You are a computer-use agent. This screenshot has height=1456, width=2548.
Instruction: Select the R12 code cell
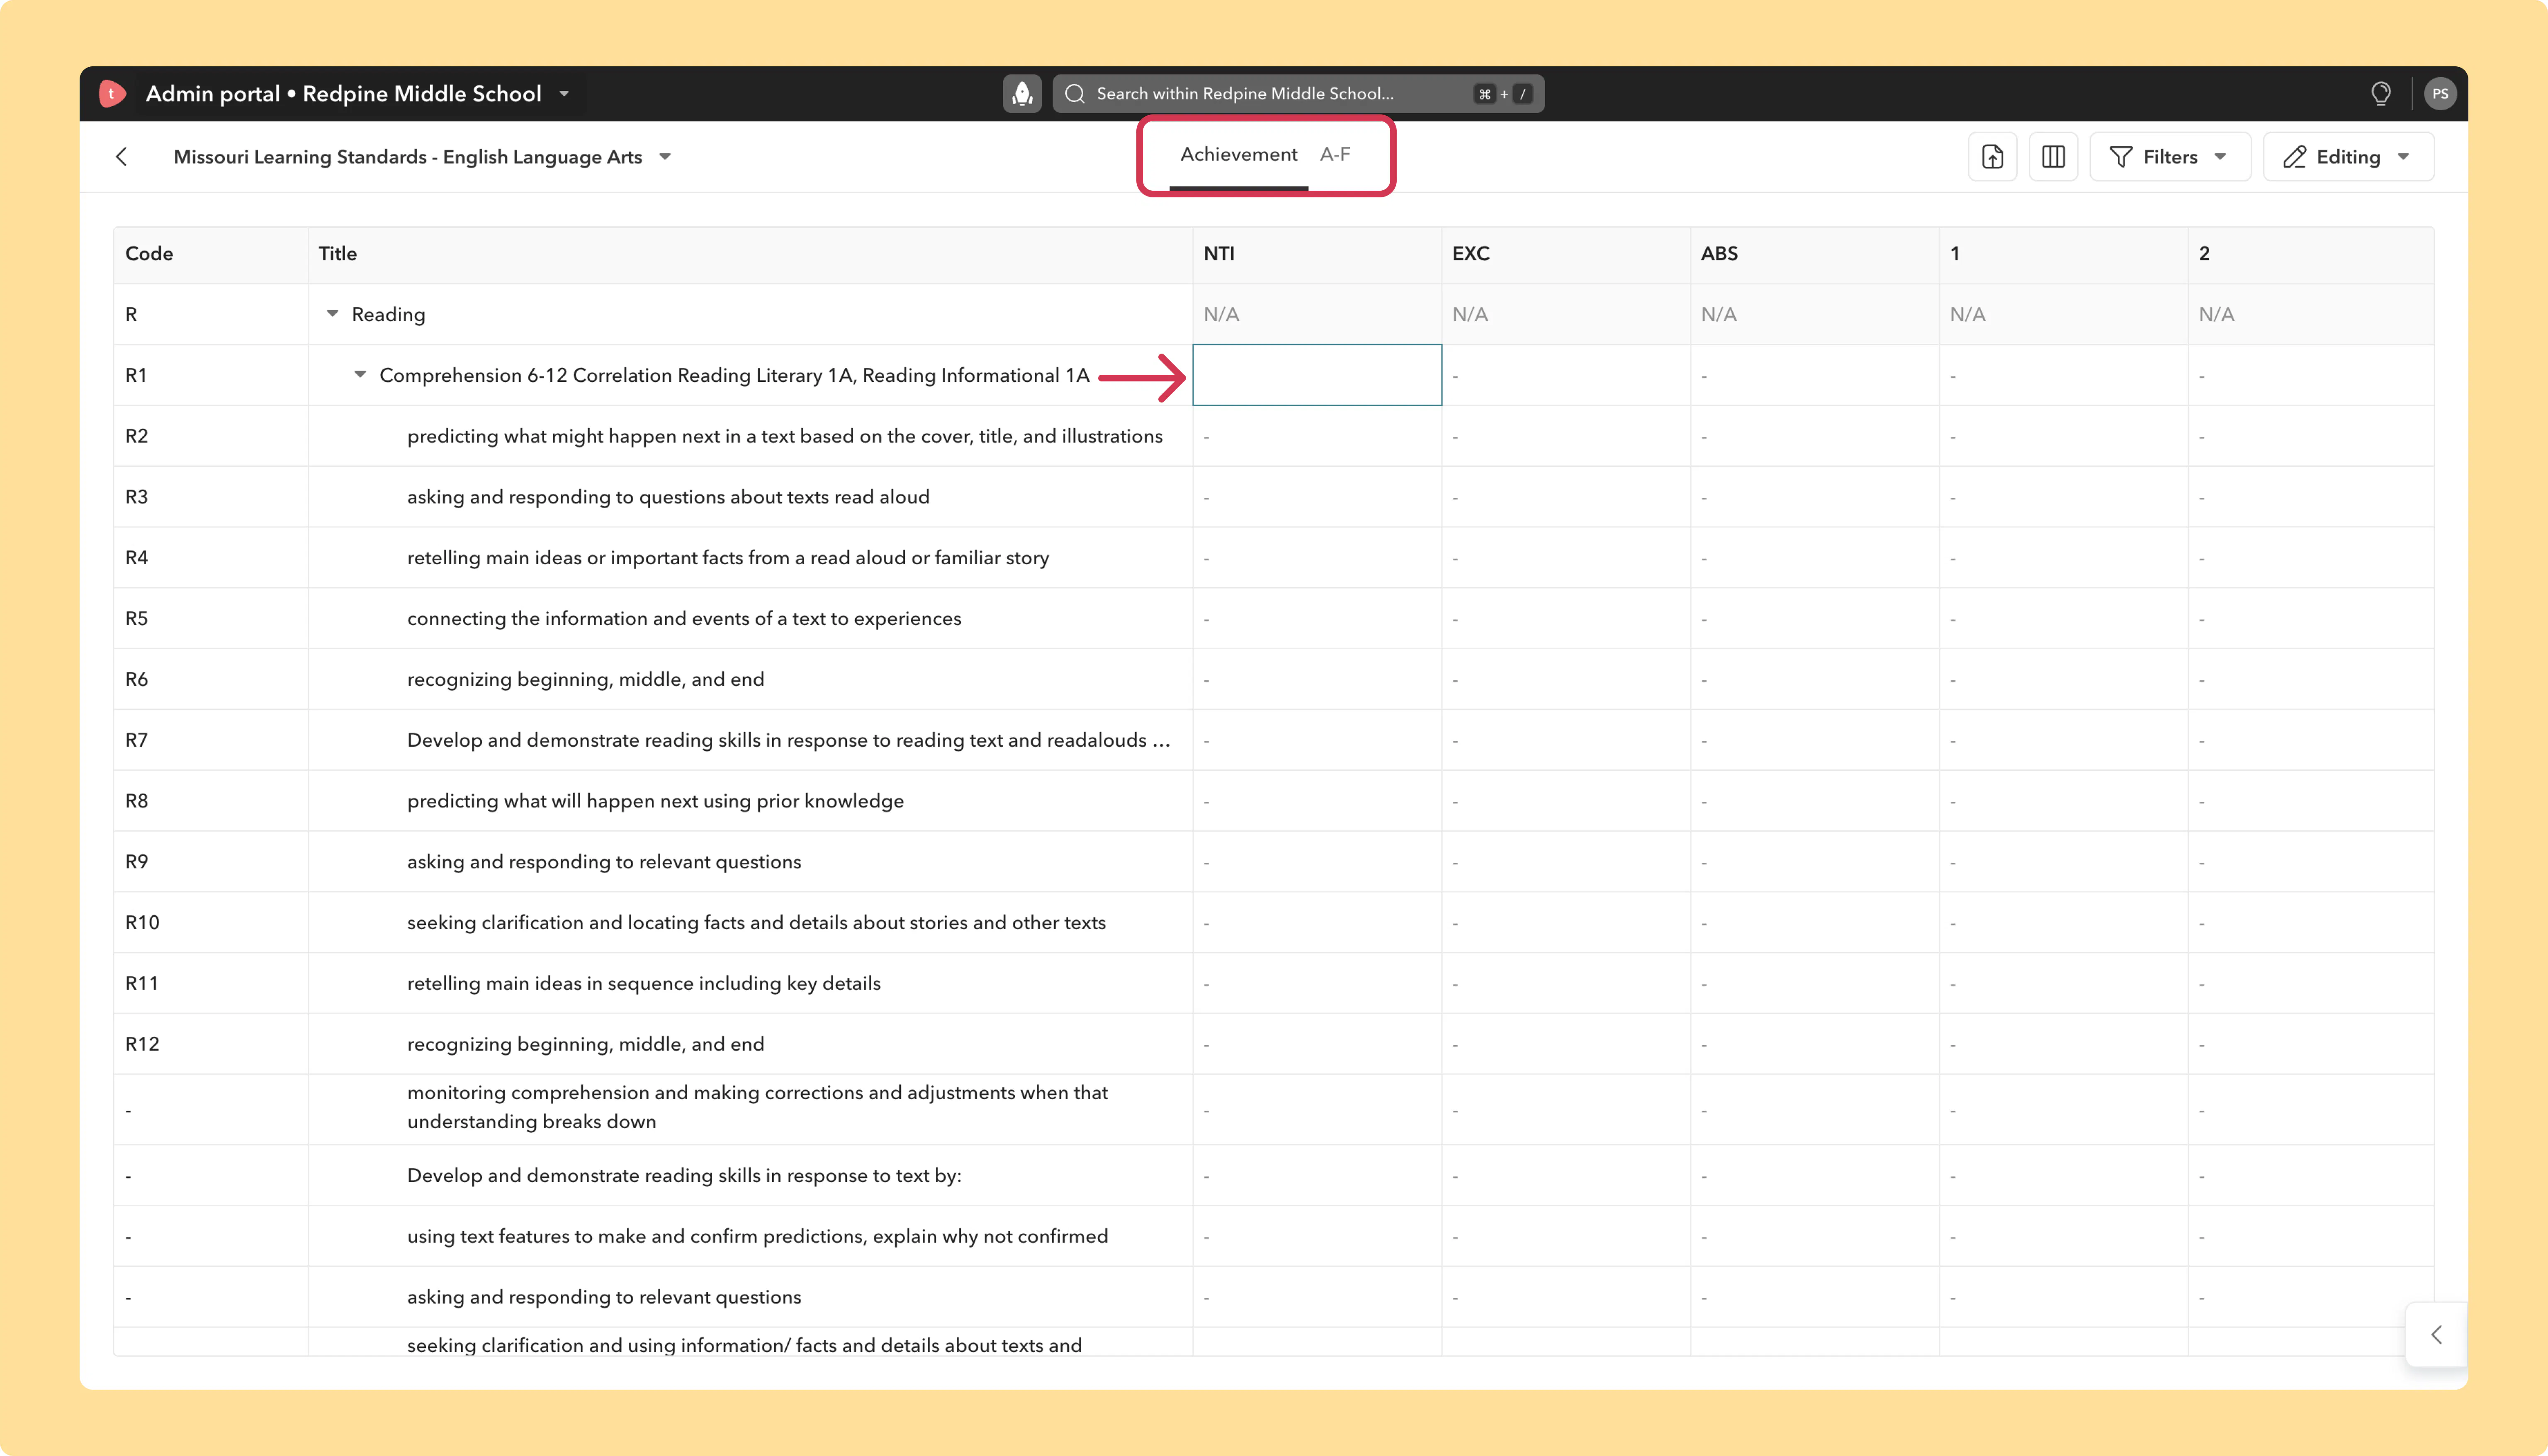coord(211,1044)
